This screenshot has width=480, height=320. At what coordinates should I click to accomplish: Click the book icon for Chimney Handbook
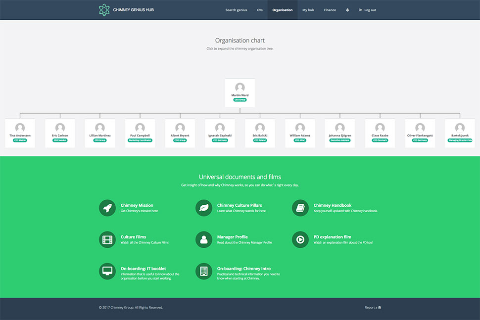(x=300, y=208)
